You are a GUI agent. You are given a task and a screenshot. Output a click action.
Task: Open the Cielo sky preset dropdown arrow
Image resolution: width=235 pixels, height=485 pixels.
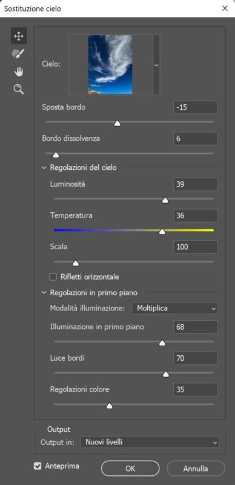[156, 65]
